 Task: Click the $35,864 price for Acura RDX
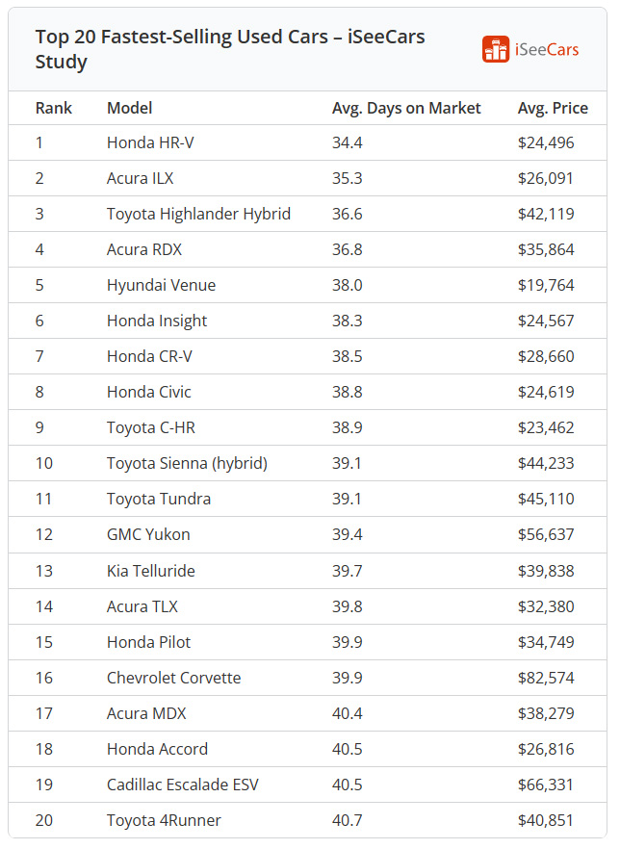546,249
